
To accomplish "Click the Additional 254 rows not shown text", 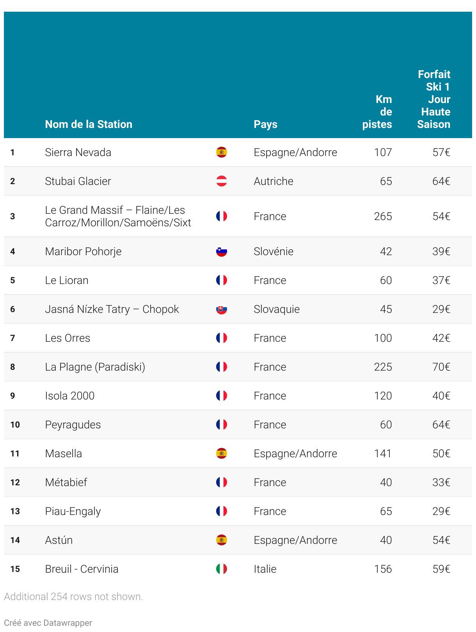I will [73, 596].
